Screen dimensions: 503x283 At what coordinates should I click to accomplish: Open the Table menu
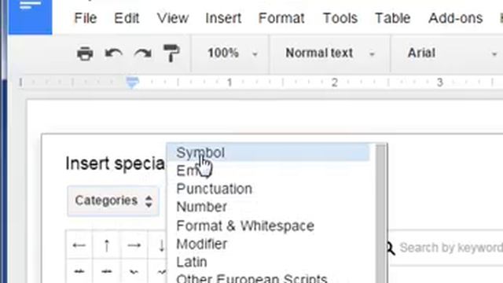[393, 18]
